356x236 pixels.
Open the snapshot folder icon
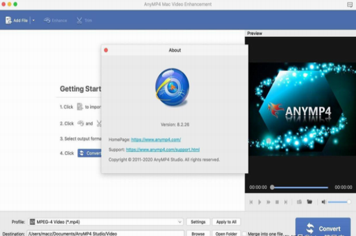point(309,202)
